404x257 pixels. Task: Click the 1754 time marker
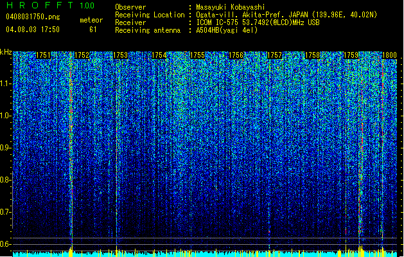(159, 55)
